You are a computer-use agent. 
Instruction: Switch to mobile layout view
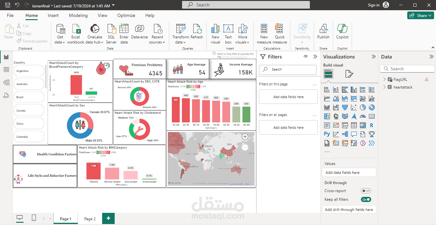[x=34, y=218]
